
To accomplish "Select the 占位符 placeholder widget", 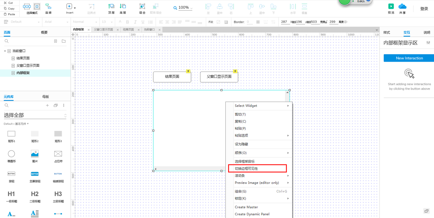I will 58,154.
